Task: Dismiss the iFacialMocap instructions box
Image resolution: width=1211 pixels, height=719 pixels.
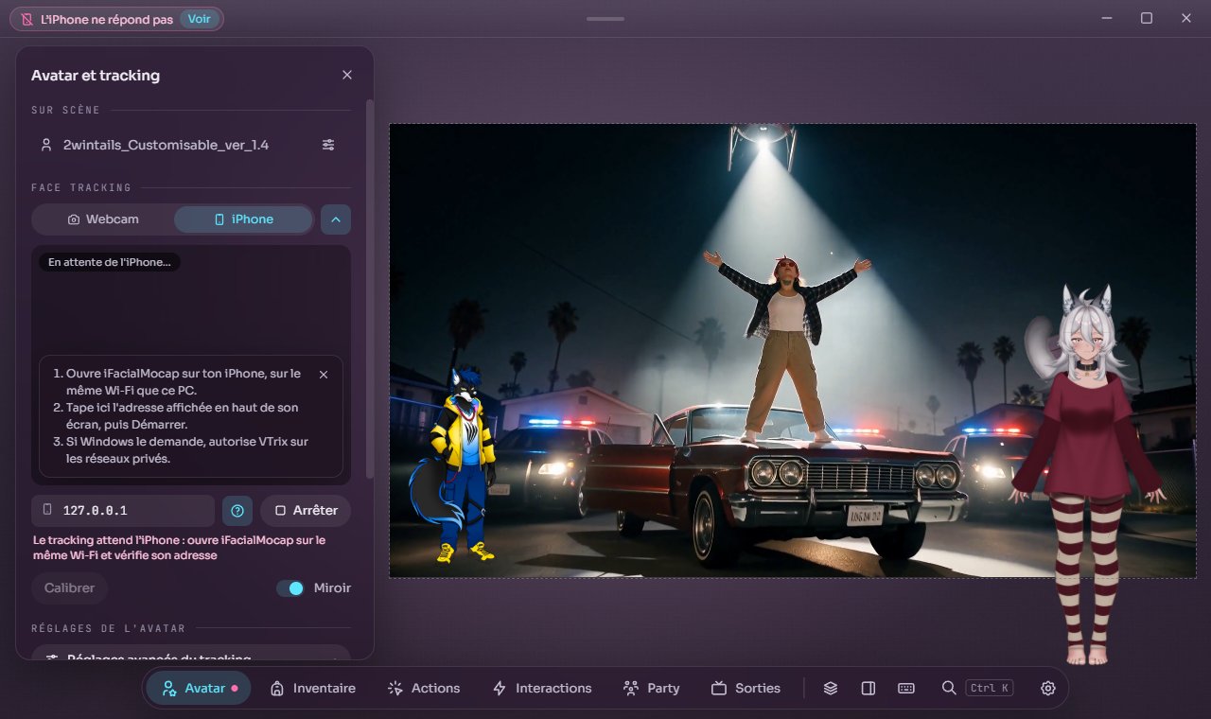Action: pos(324,375)
